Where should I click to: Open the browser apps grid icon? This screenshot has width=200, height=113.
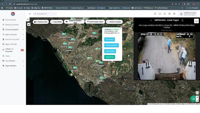(x=2, y=8)
